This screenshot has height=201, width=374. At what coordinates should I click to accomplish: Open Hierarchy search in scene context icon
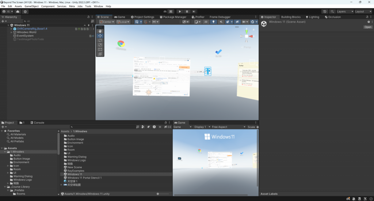[92, 21]
